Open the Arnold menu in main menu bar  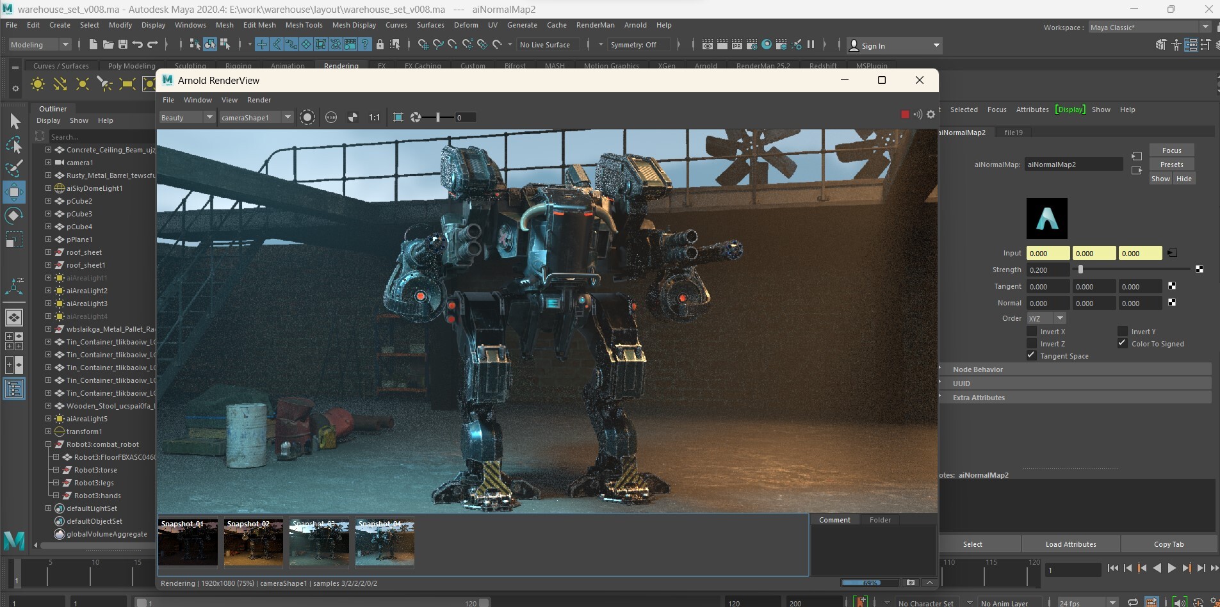(x=635, y=25)
